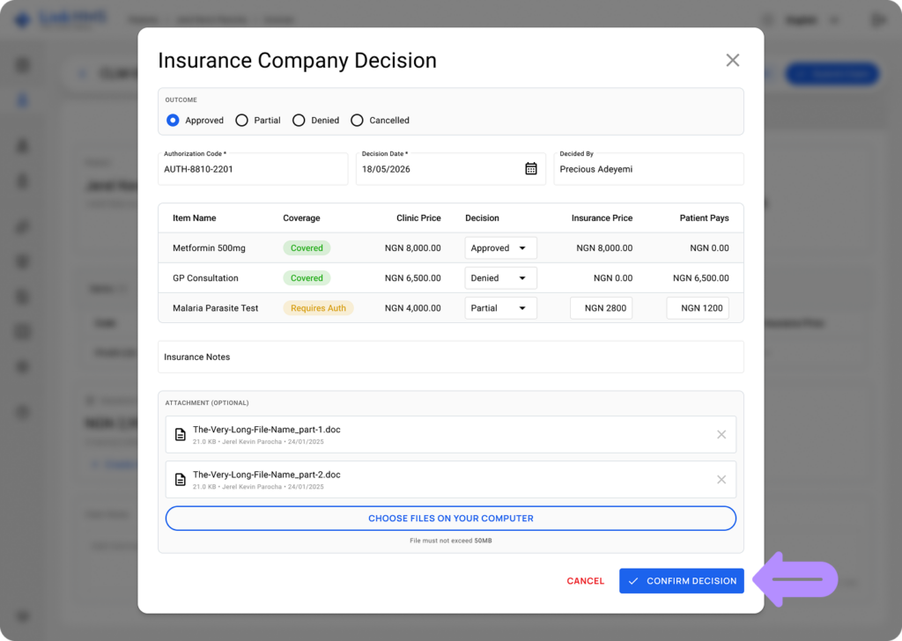Confirm the insurance decision

coord(681,580)
